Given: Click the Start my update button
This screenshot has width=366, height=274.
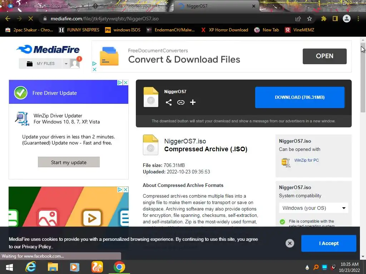Looking at the screenshot, I should point(69,162).
